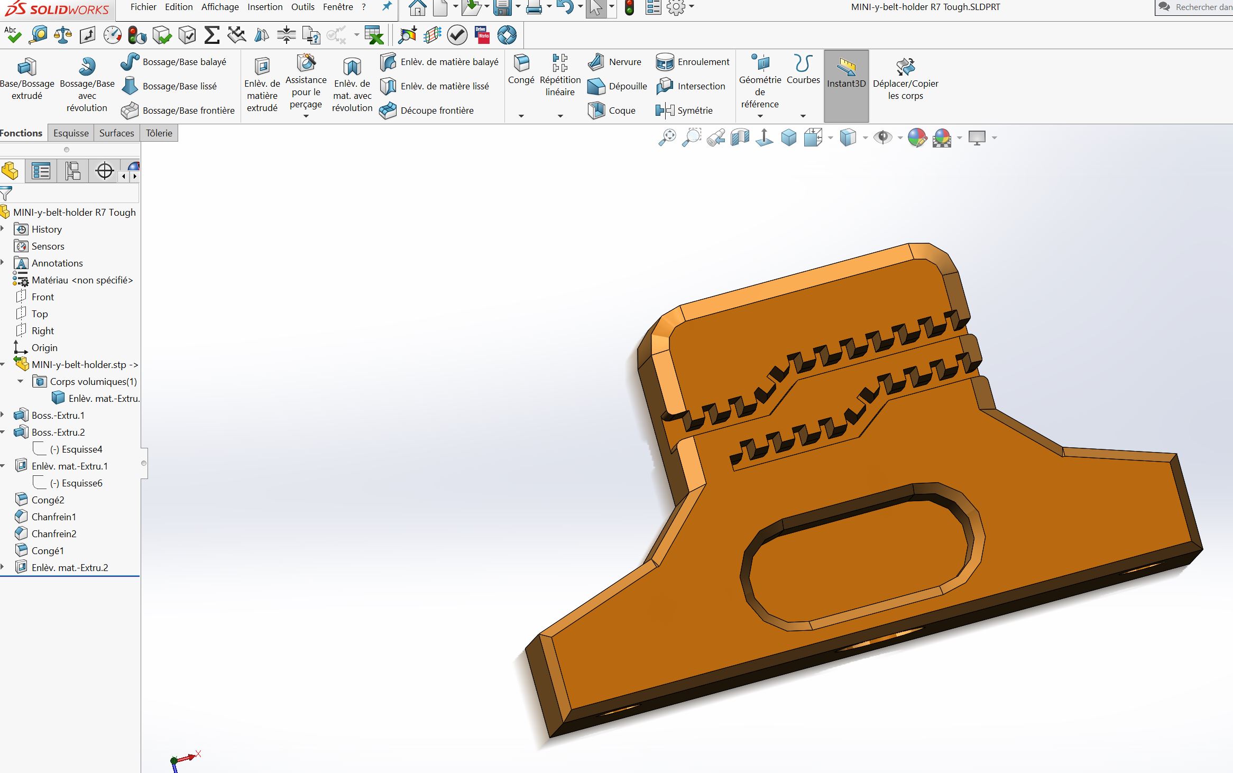Image resolution: width=1233 pixels, height=773 pixels.
Task: Select the Top plane in the tree
Action: 32,314
